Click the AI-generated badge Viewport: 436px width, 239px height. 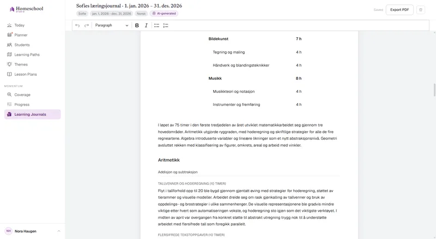coord(164,14)
